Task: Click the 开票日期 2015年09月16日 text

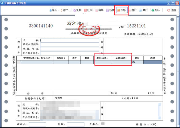Action: (139, 34)
